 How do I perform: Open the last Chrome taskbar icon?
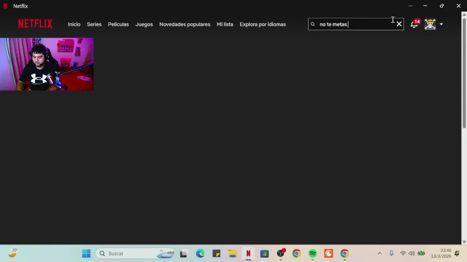pos(345,254)
